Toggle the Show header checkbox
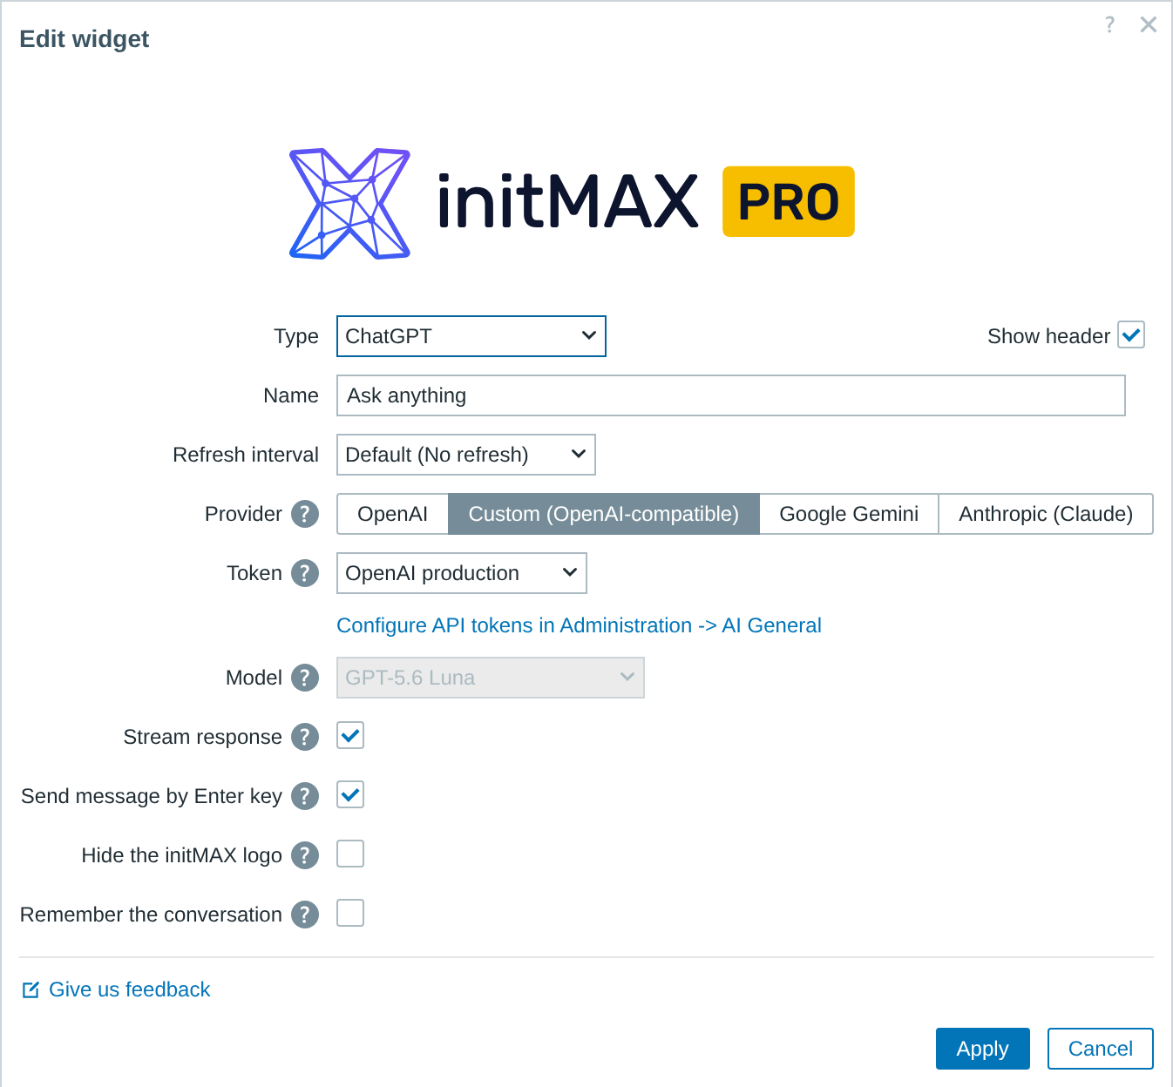The height and width of the screenshot is (1087, 1173). point(1131,335)
